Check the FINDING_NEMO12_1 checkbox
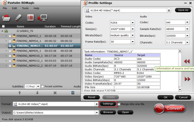The height and width of the screenshot is (122, 194). (x=10, y=61)
